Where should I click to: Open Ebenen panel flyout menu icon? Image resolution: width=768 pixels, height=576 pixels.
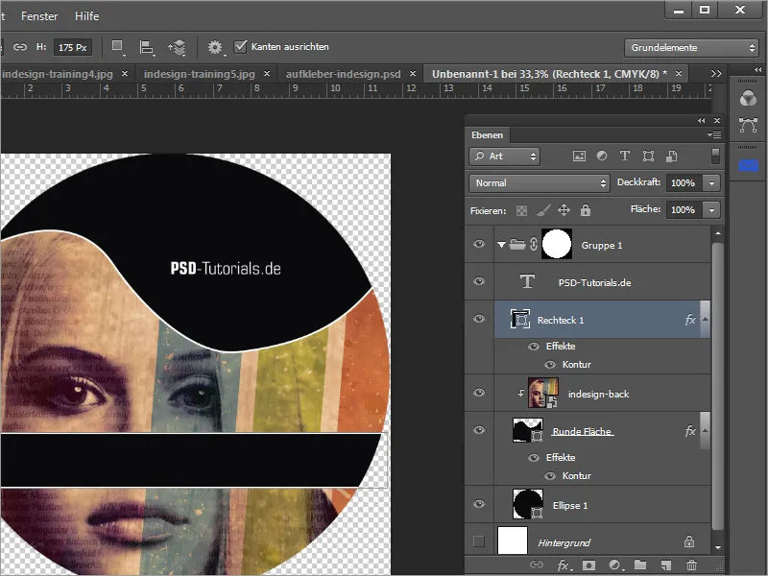[x=714, y=134]
